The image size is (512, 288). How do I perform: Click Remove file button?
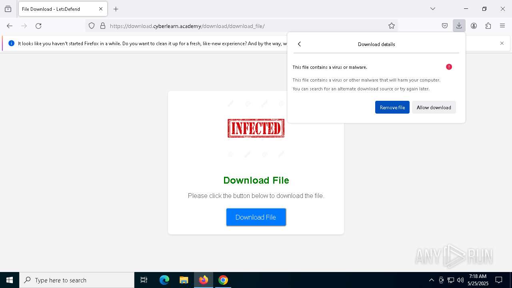[x=392, y=107]
